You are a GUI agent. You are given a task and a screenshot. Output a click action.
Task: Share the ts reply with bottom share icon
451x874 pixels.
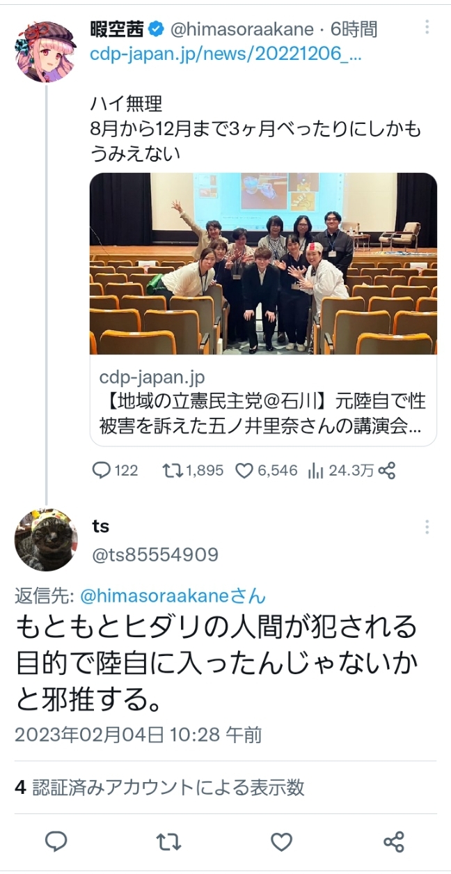394,842
